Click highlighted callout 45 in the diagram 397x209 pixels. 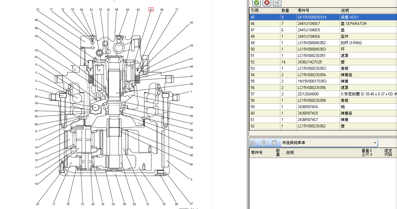[151, 10]
